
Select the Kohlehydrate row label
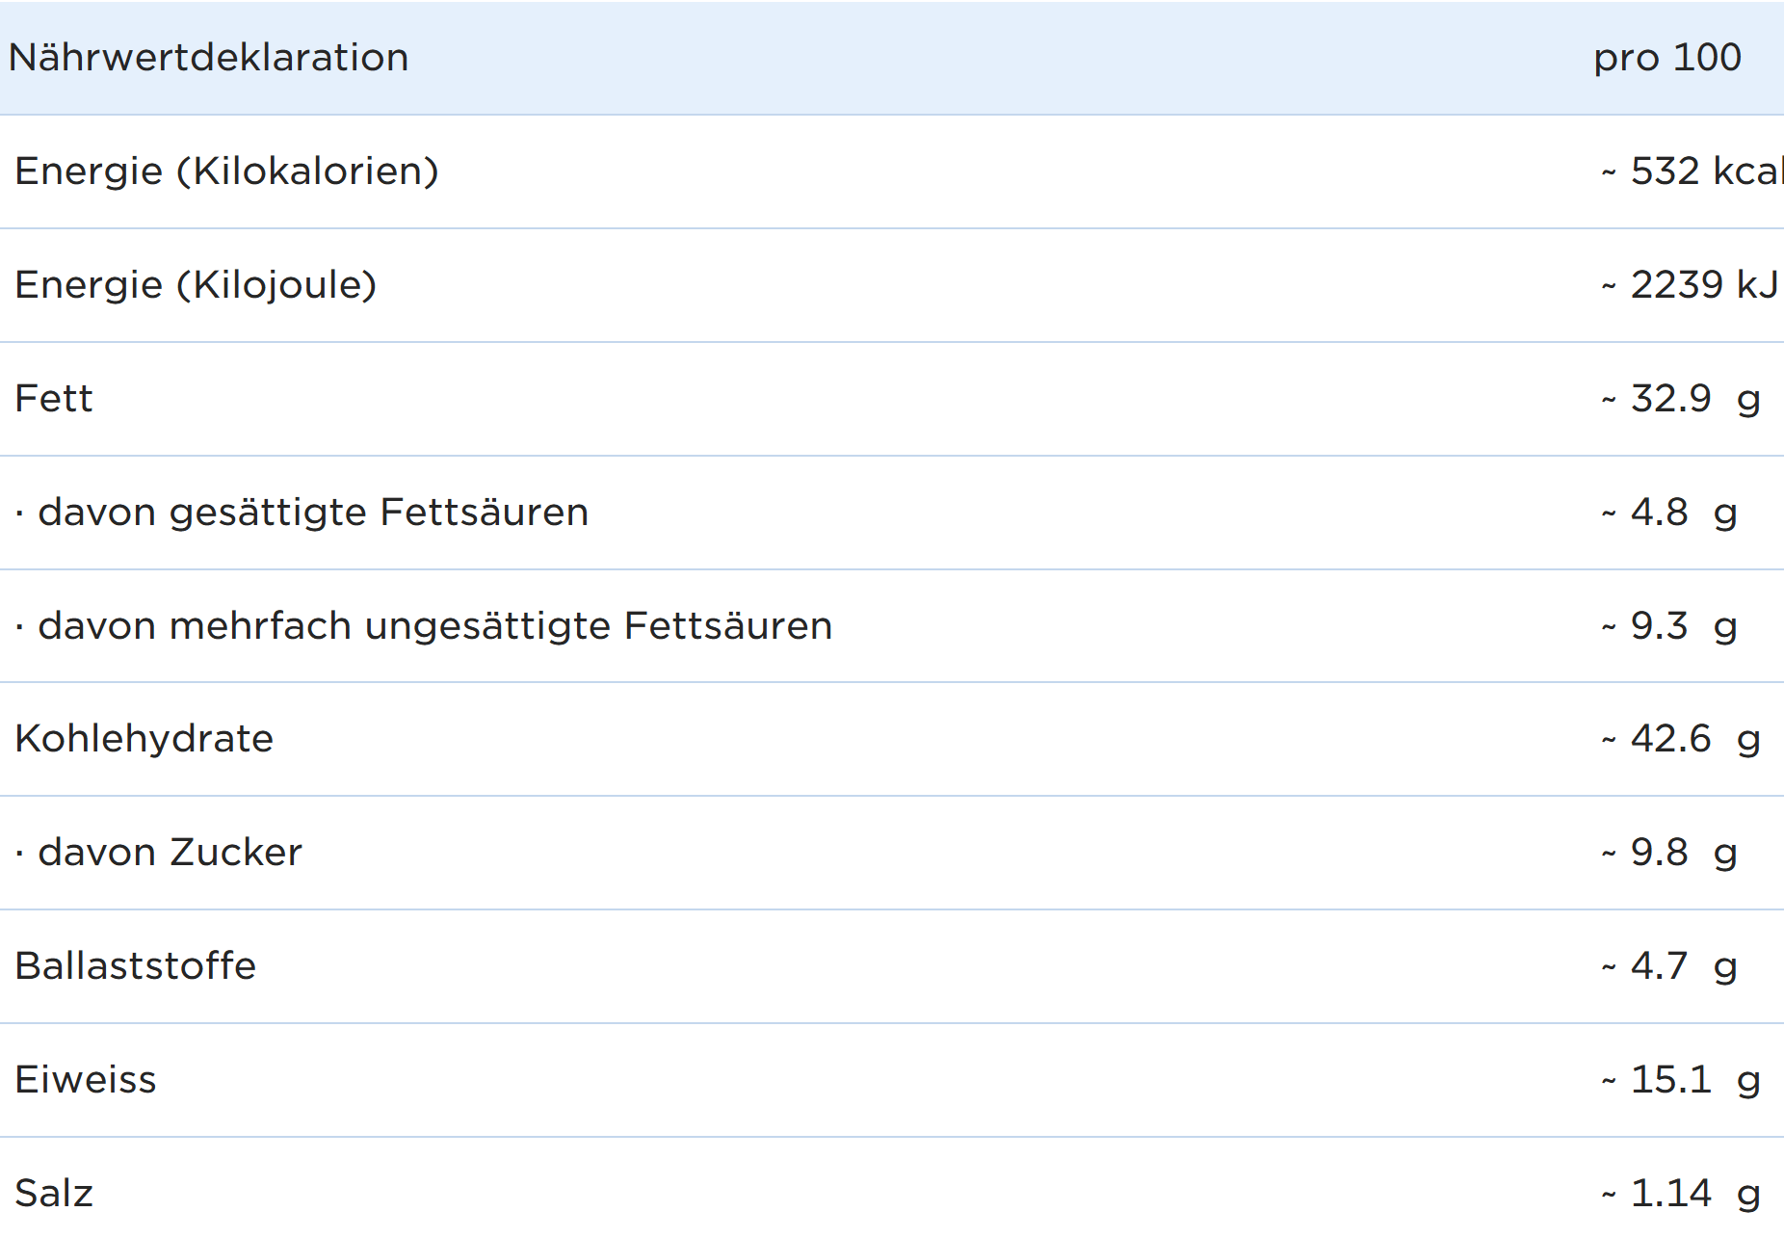[x=144, y=739]
